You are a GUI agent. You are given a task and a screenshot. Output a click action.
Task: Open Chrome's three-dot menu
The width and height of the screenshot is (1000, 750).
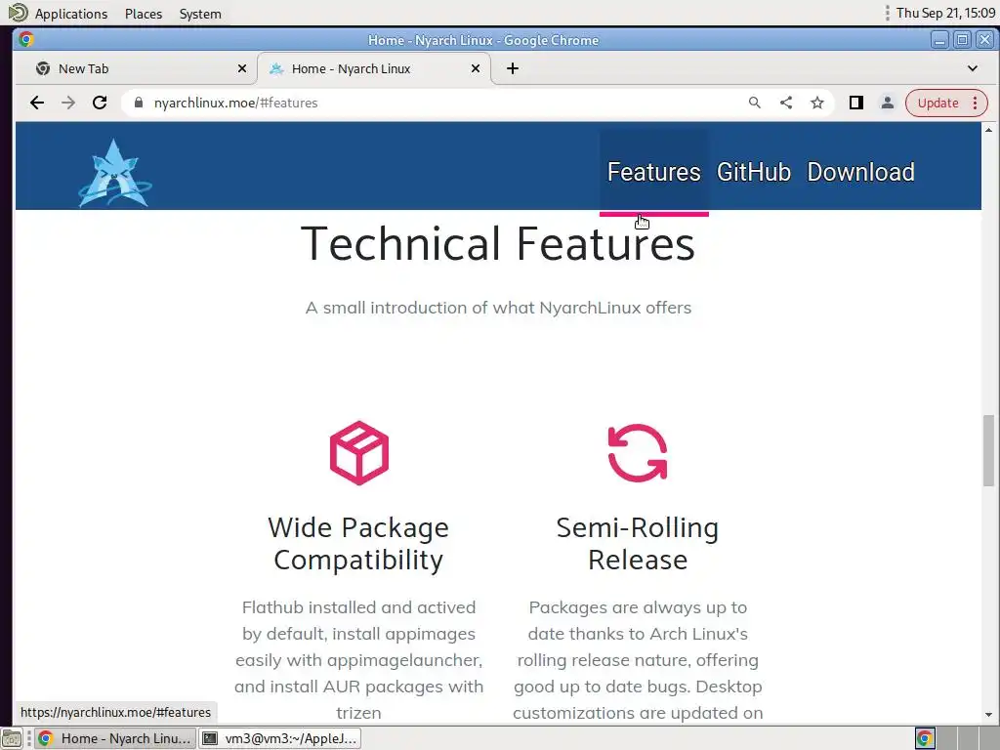pos(976,103)
